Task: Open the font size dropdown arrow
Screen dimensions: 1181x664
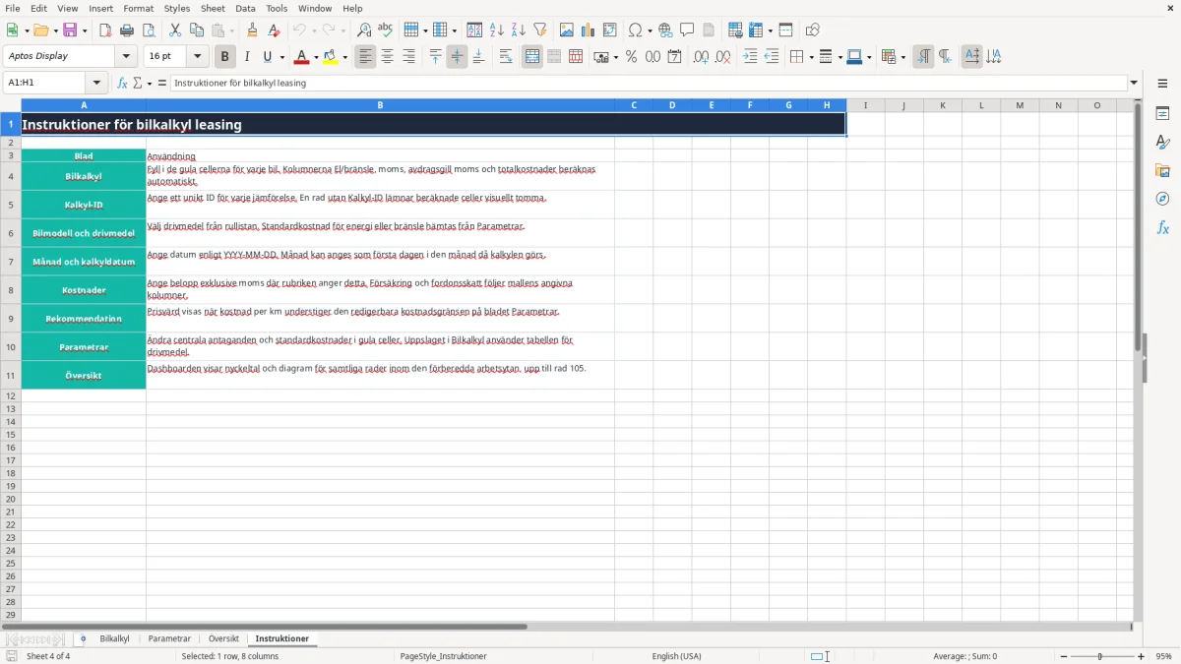Action: pyautogui.click(x=197, y=56)
